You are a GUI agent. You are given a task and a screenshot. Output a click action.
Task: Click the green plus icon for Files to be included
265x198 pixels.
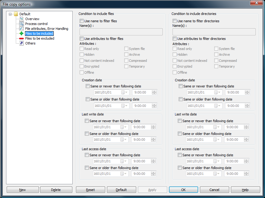tap(21, 34)
